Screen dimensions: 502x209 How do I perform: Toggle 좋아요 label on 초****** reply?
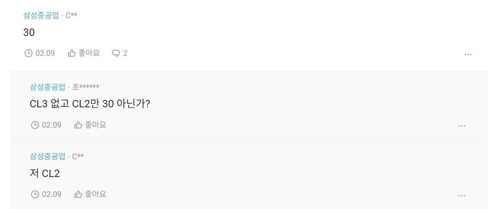coord(96,125)
